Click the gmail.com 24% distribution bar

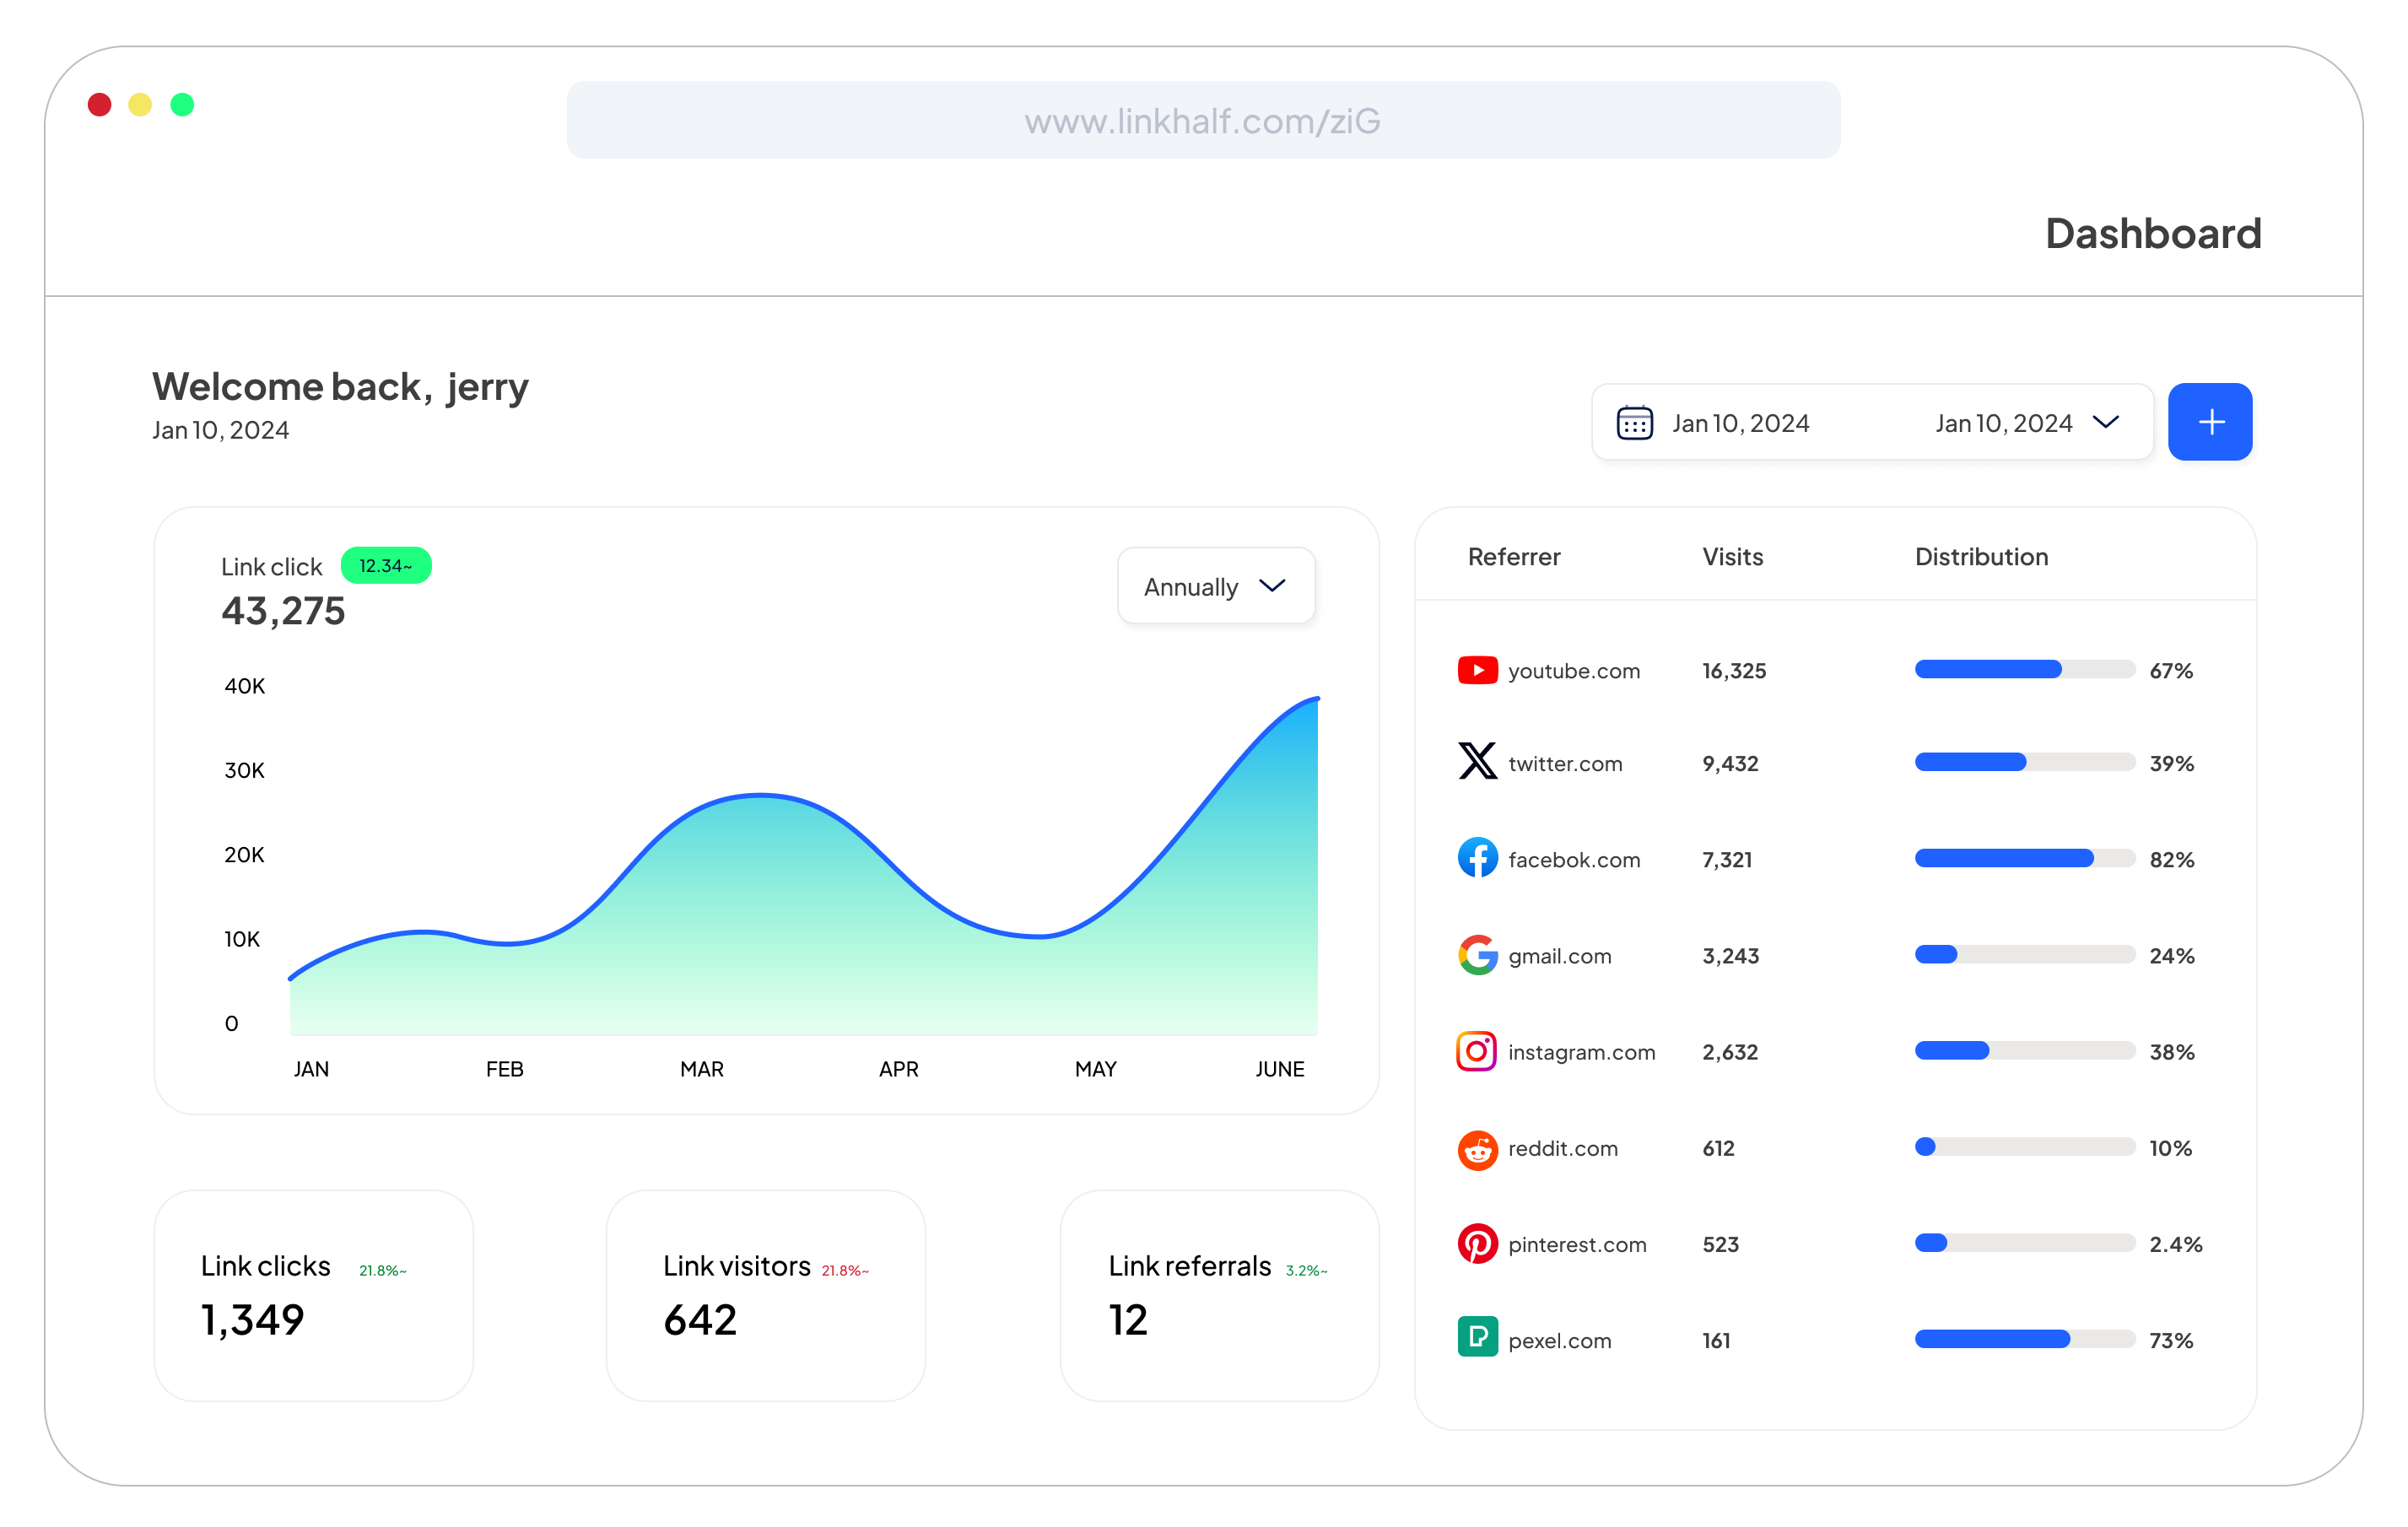click(2024, 955)
